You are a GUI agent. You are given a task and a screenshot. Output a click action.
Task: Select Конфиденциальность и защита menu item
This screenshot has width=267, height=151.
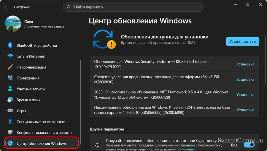click(x=44, y=133)
